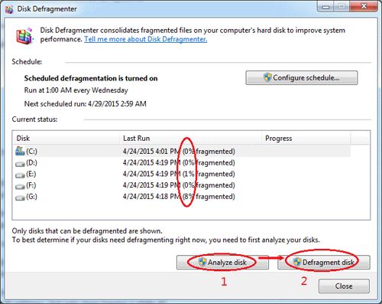The height and width of the screenshot is (304, 382).
Task: Click the shield icon on Analyze disk
Action: click(x=202, y=262)
